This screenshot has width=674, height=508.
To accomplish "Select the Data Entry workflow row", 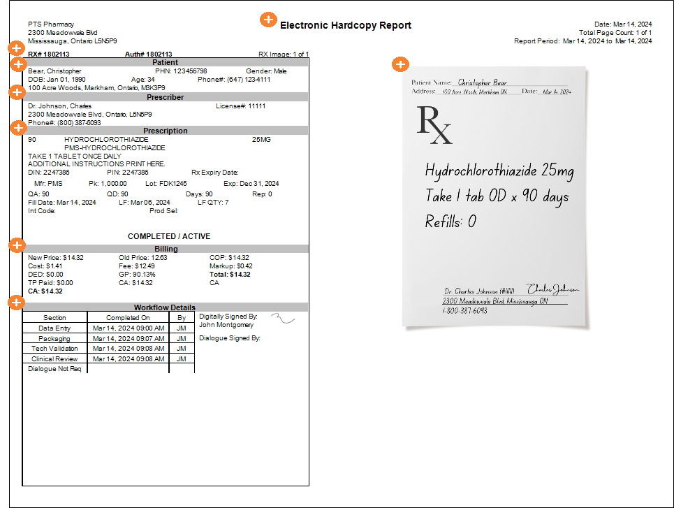I will pos(54,328).
